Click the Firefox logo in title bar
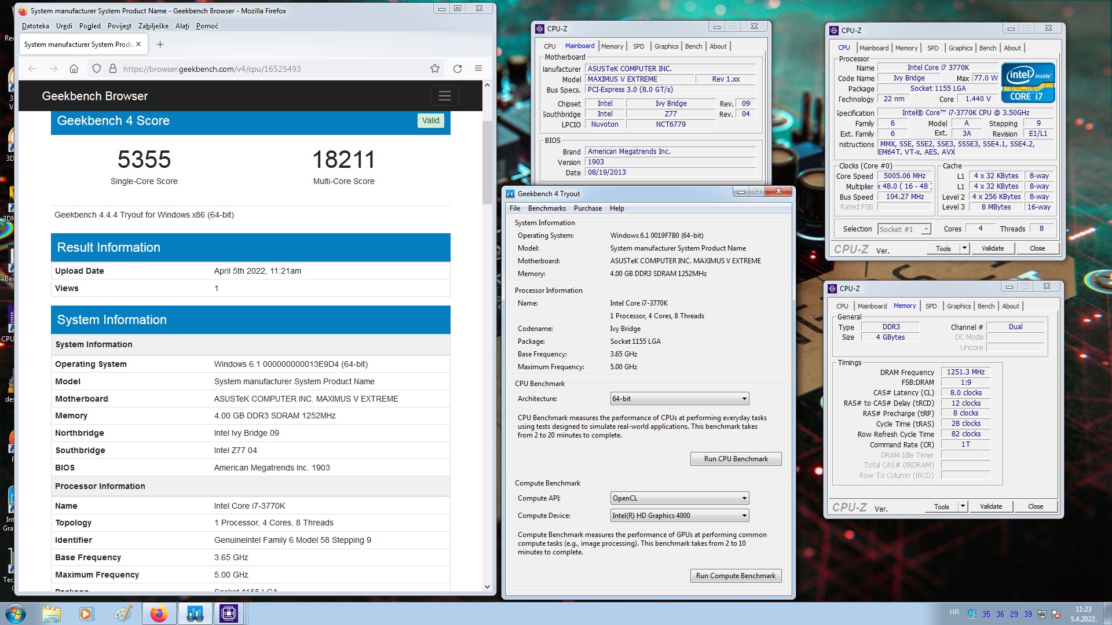Viewport: 1112px width, 625px height. 23,10
